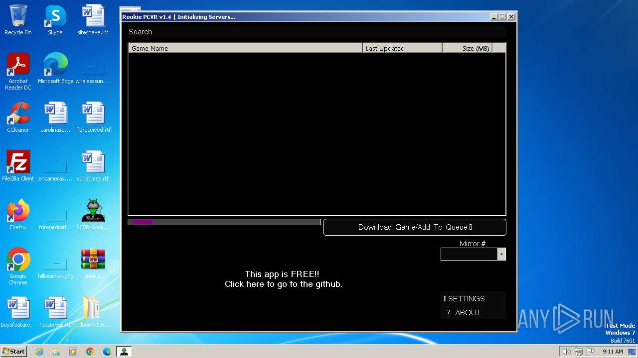The height and width of the screenshot is (358, 638).
Task: Click the free app GitHub link text
Action: pos(283,279)
